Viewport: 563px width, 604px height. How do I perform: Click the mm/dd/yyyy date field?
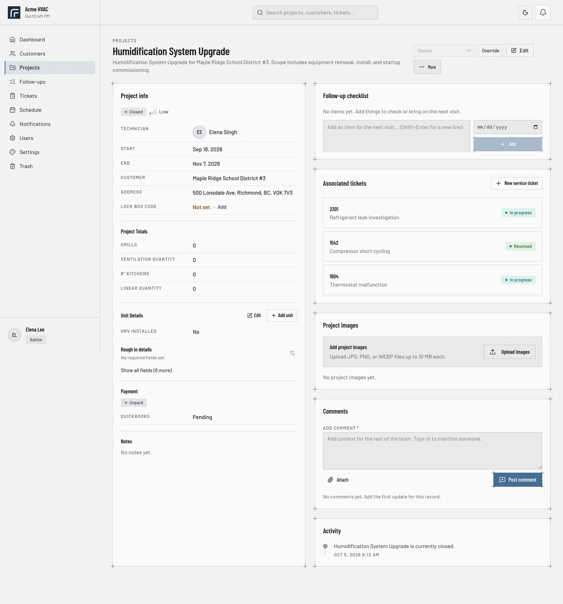coord(508,127)
